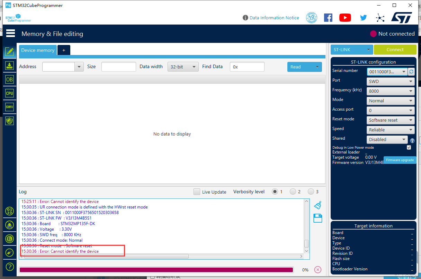
Task: Click the Not connected status indicator
Action: pos(392,34)
